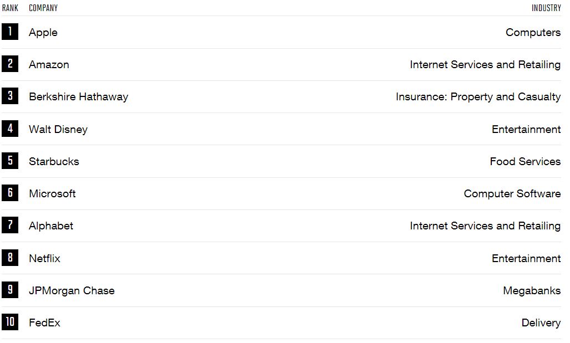Click the rank 1 badge
This screenshot has height=343, width=570.
(10, 31)
